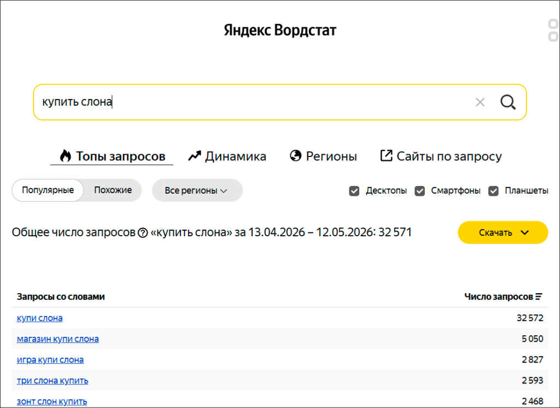Click the 2 827 count value
This screenshot has width=560, height=408.
533,360
